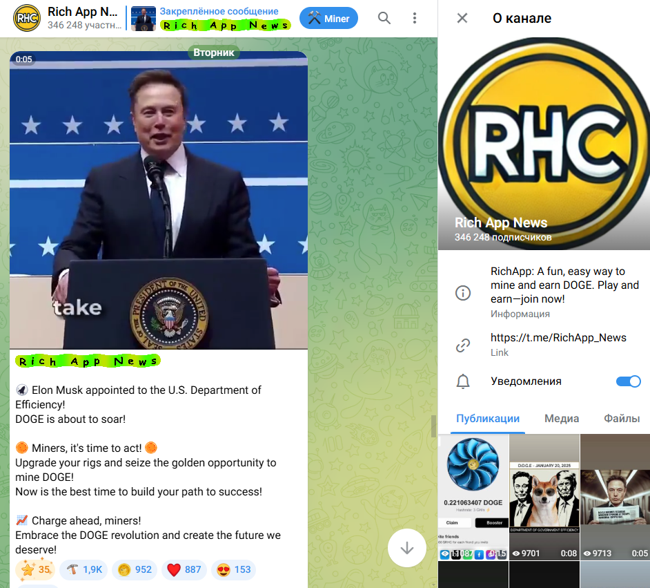Image resolution: width=650 pixels, height=588 pixels.
Task: Click the pinned message thumbnail
Action: click(143, 19)
